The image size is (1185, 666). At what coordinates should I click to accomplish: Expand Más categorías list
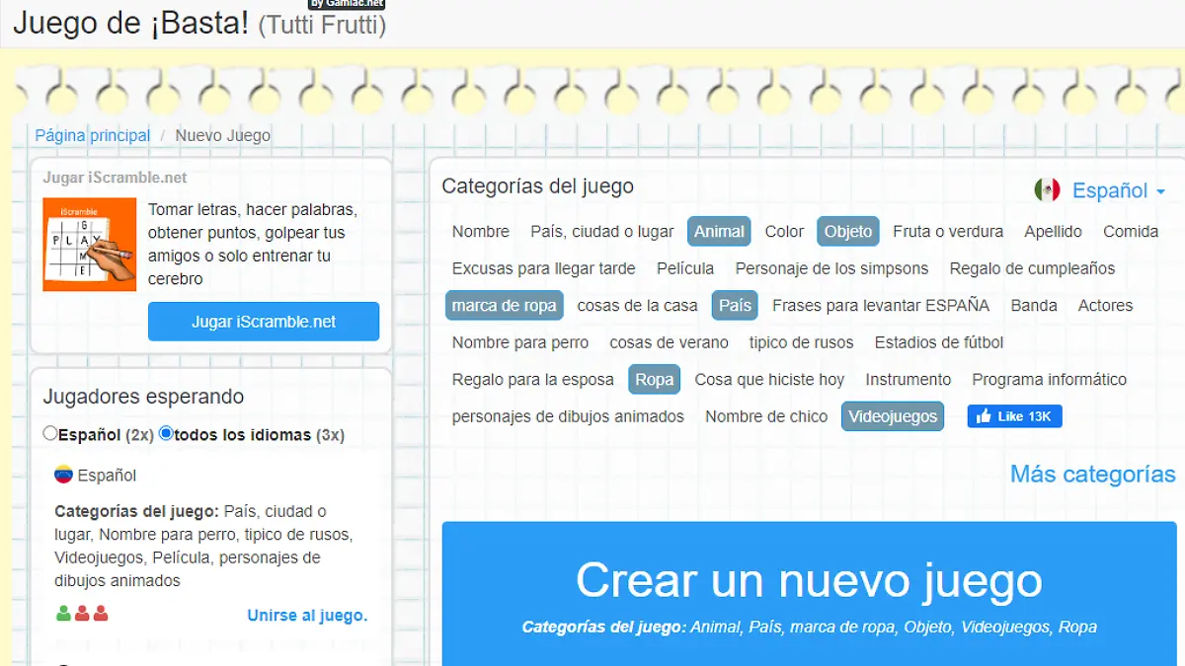1092,474
